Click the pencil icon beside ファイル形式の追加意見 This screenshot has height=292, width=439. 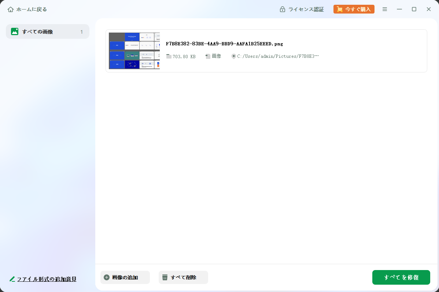(x=12, y=279)
